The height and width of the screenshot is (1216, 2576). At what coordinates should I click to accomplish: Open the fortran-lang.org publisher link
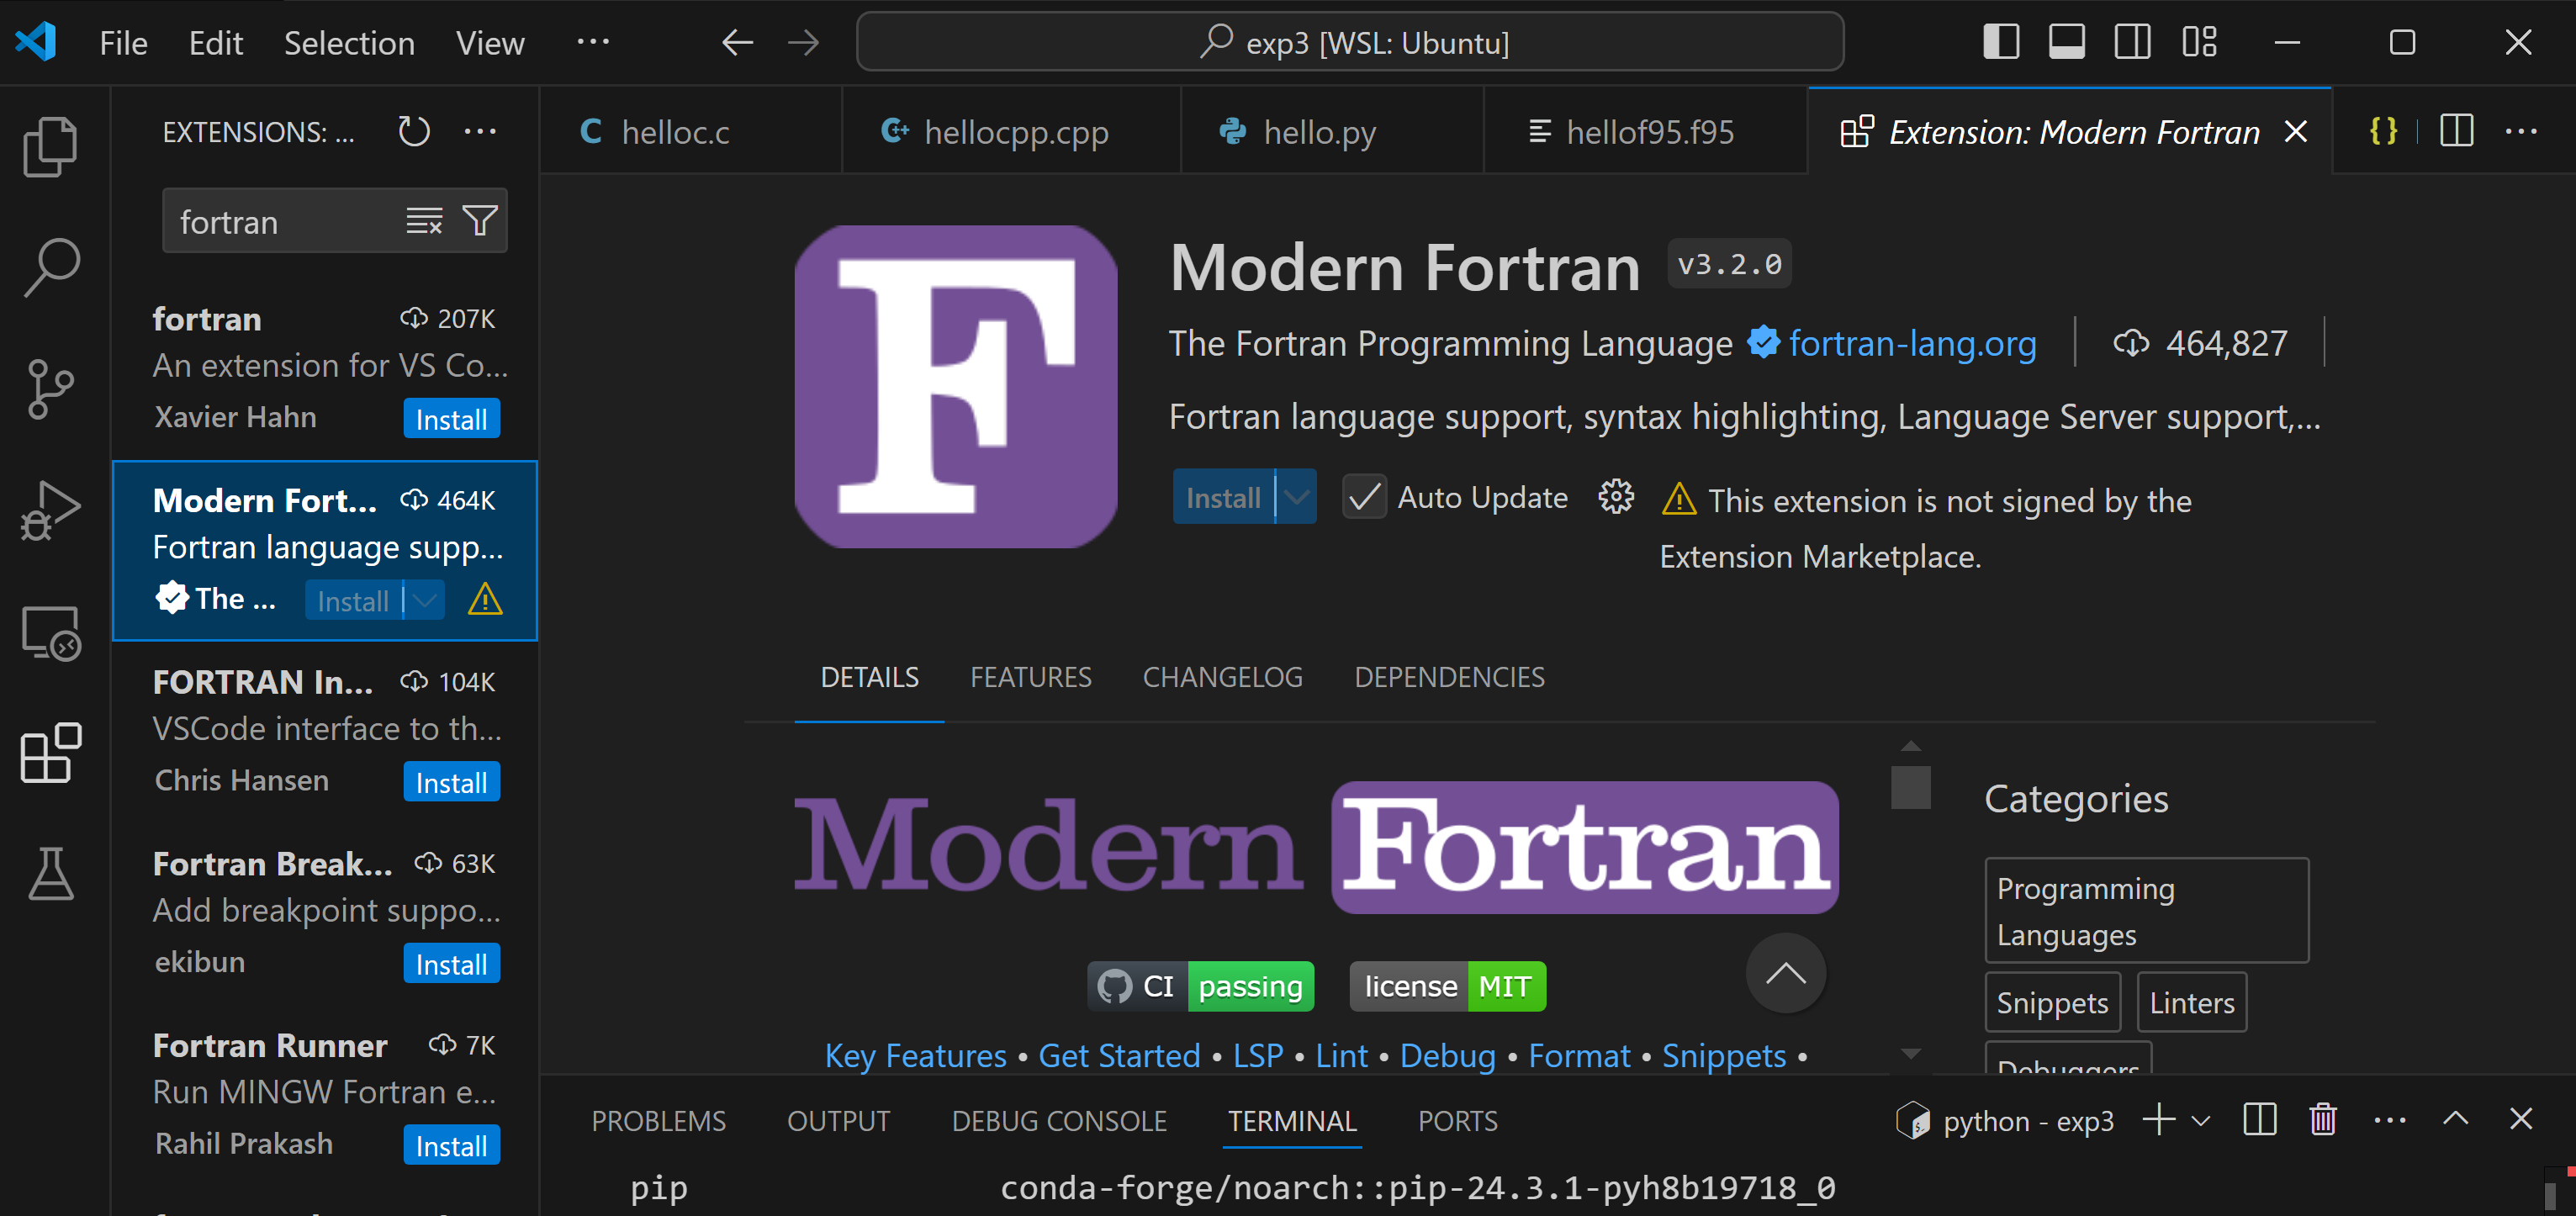tap(1911, 344)
